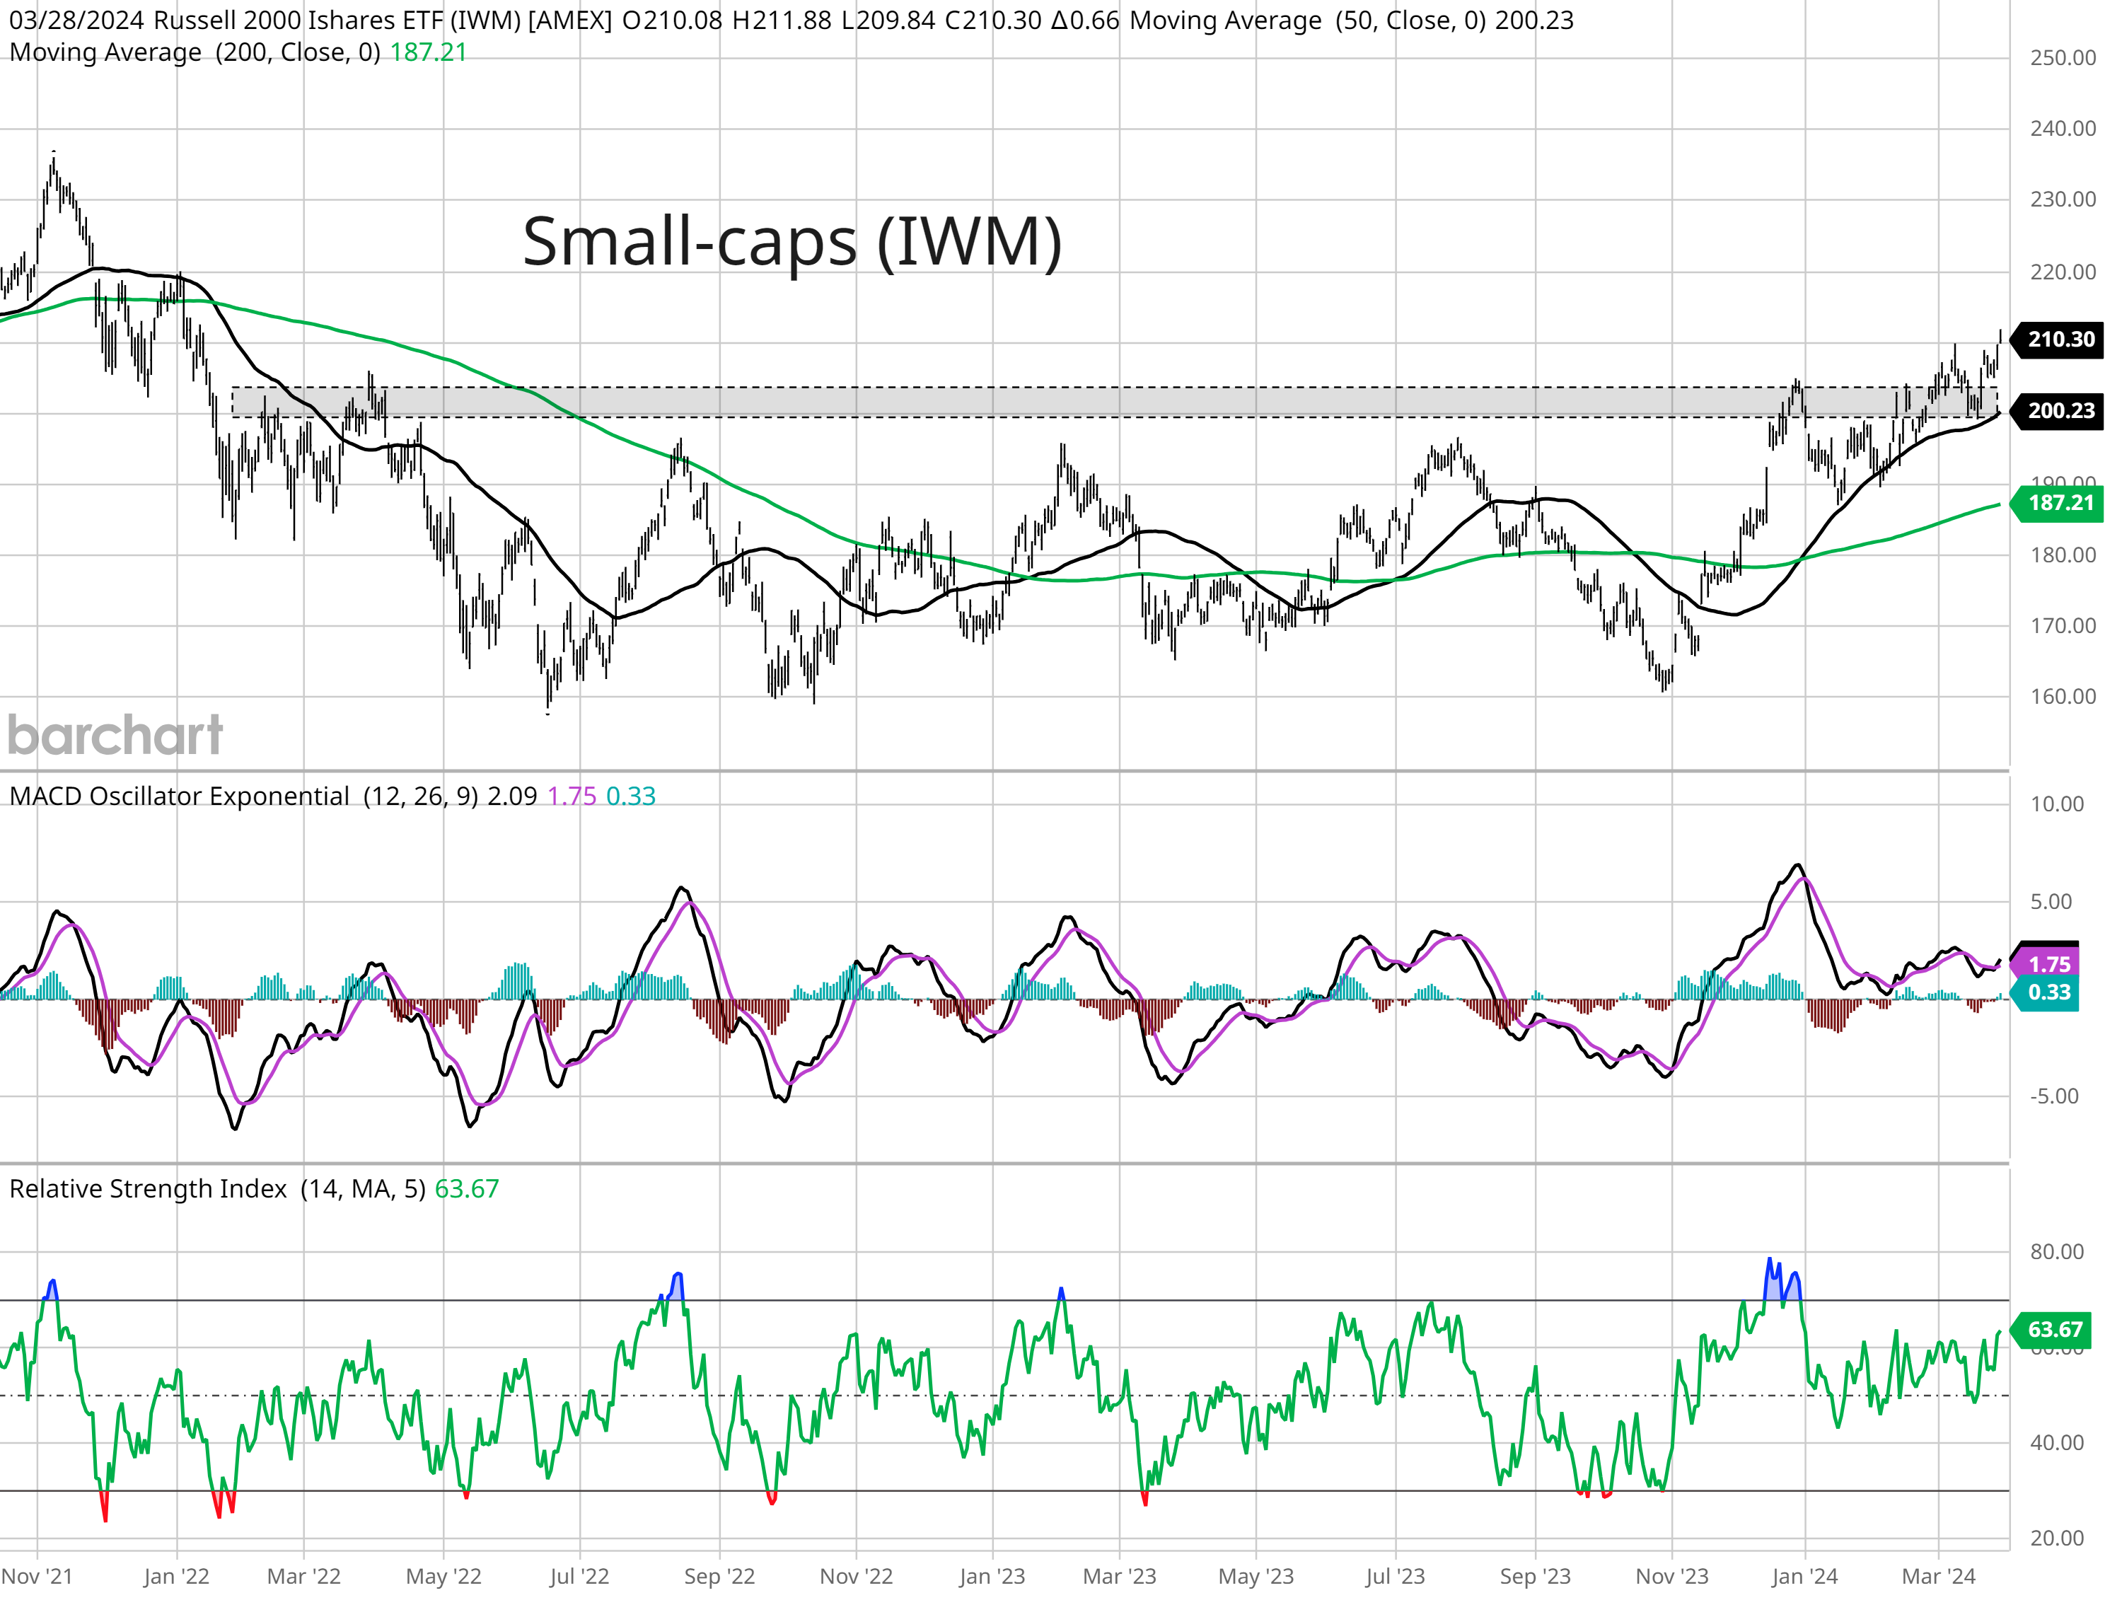
Task: Click the 230.00 price axis label
Action: pyautogui.click(x=2063, y=200)
